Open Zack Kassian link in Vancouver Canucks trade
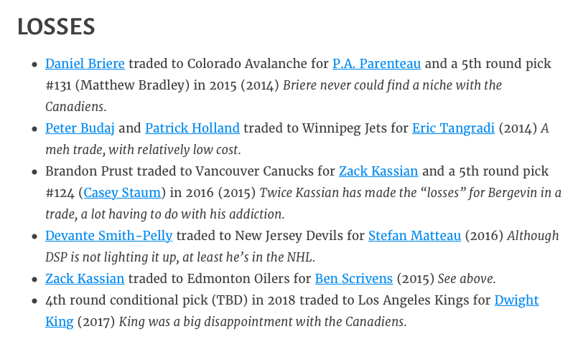 click(378, 171)
